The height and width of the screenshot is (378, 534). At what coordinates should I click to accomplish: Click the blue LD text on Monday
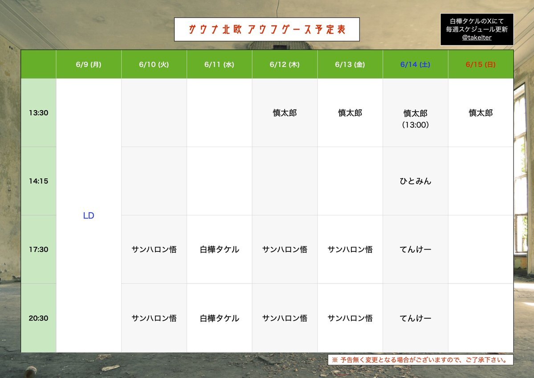tap(89, 215)
